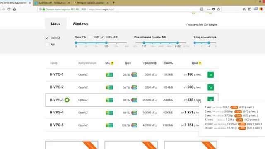Uncheck the SSD+HDD disk checkbox
Image resolution: width=265 pixels, height=149 pixels.
click(x=102, y=37)
